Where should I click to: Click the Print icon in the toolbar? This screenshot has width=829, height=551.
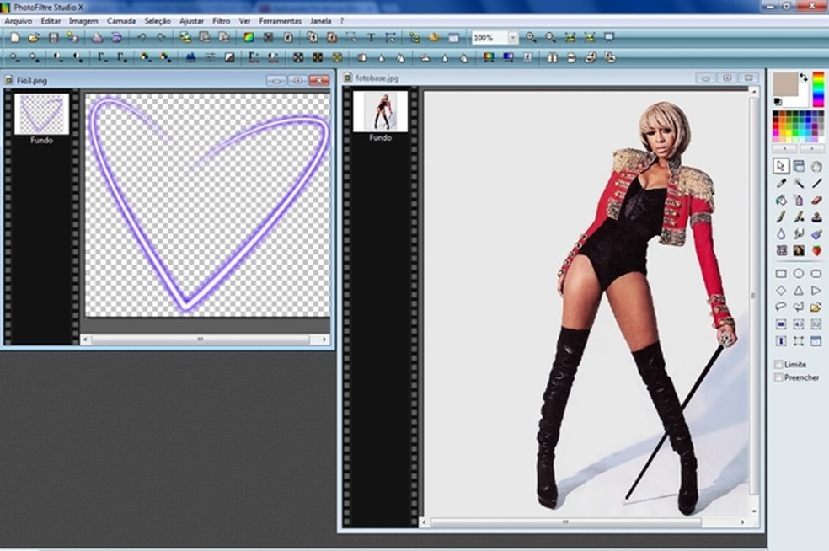97,38
